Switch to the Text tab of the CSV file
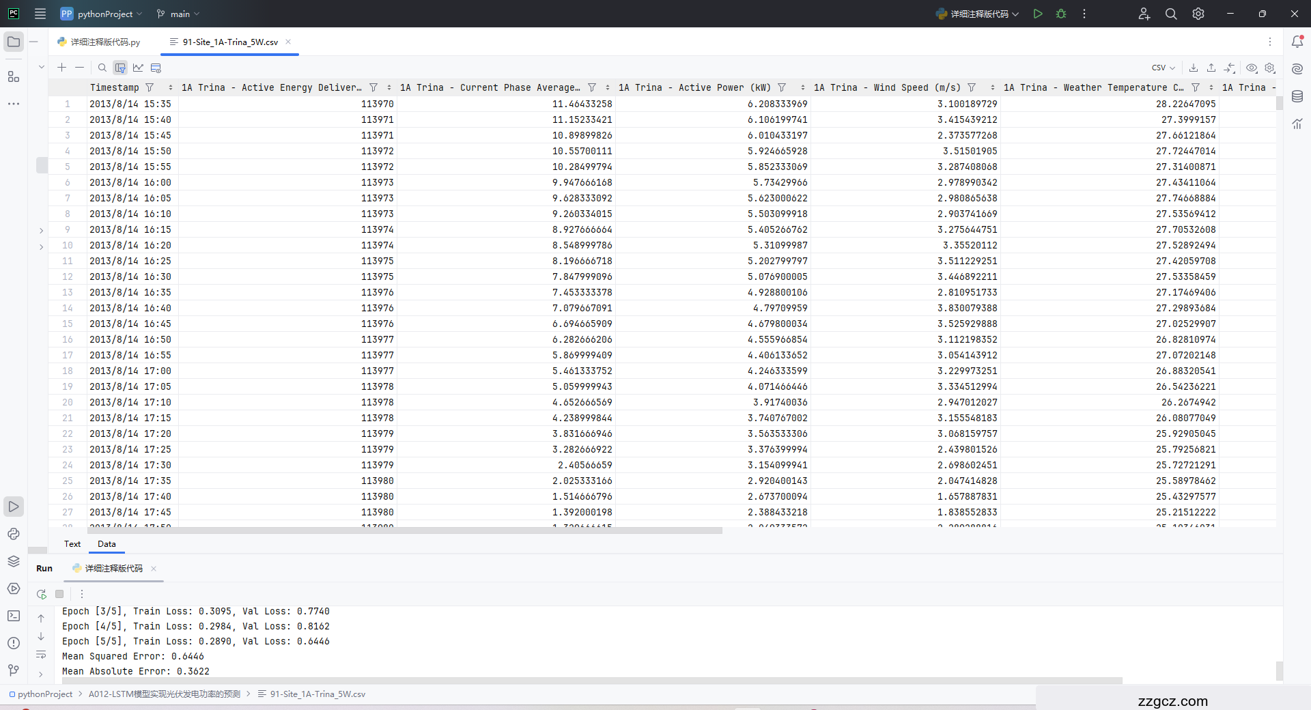 [72, 543]
